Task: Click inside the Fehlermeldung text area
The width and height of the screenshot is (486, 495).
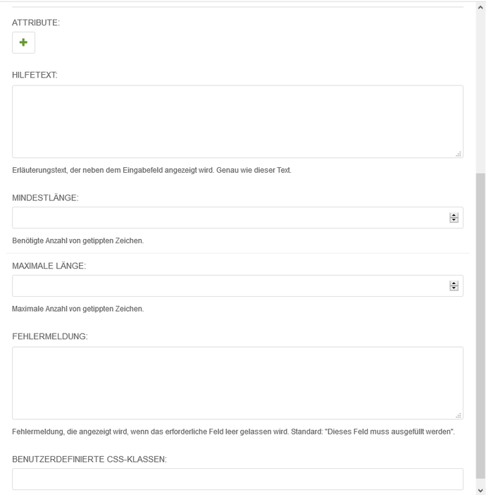Action: coord(237,383)
